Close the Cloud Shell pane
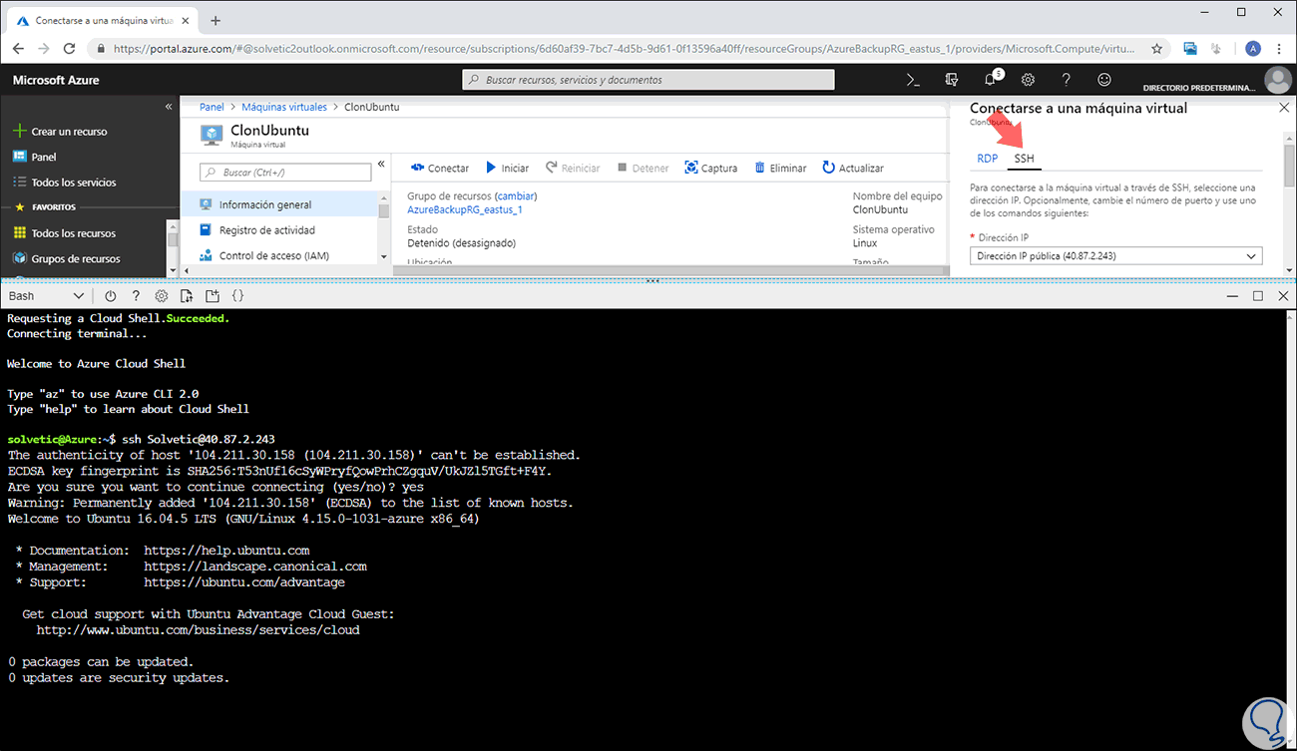This screenshot has width=1297, height=751. click(1281, 296)
